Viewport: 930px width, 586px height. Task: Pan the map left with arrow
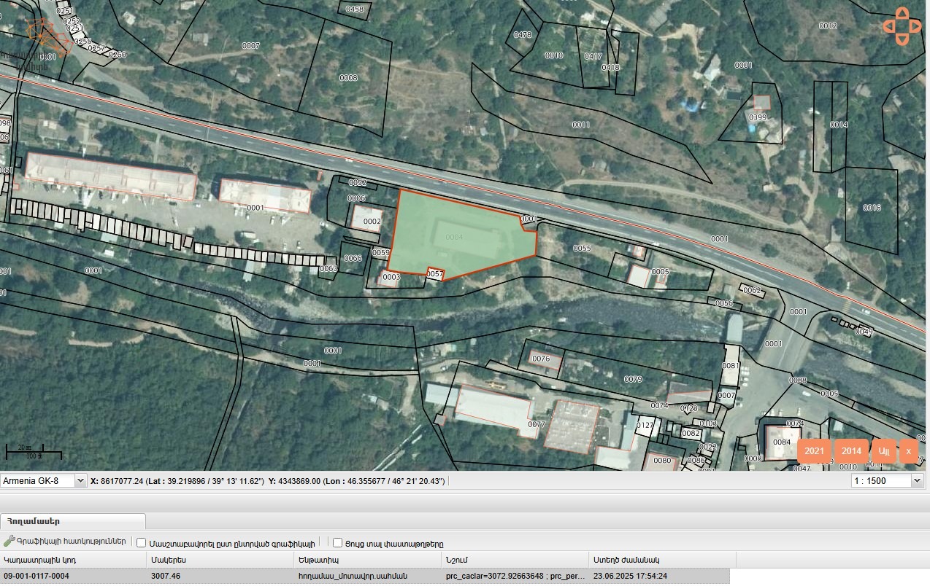pyautogui.click(x=888, y=26)
